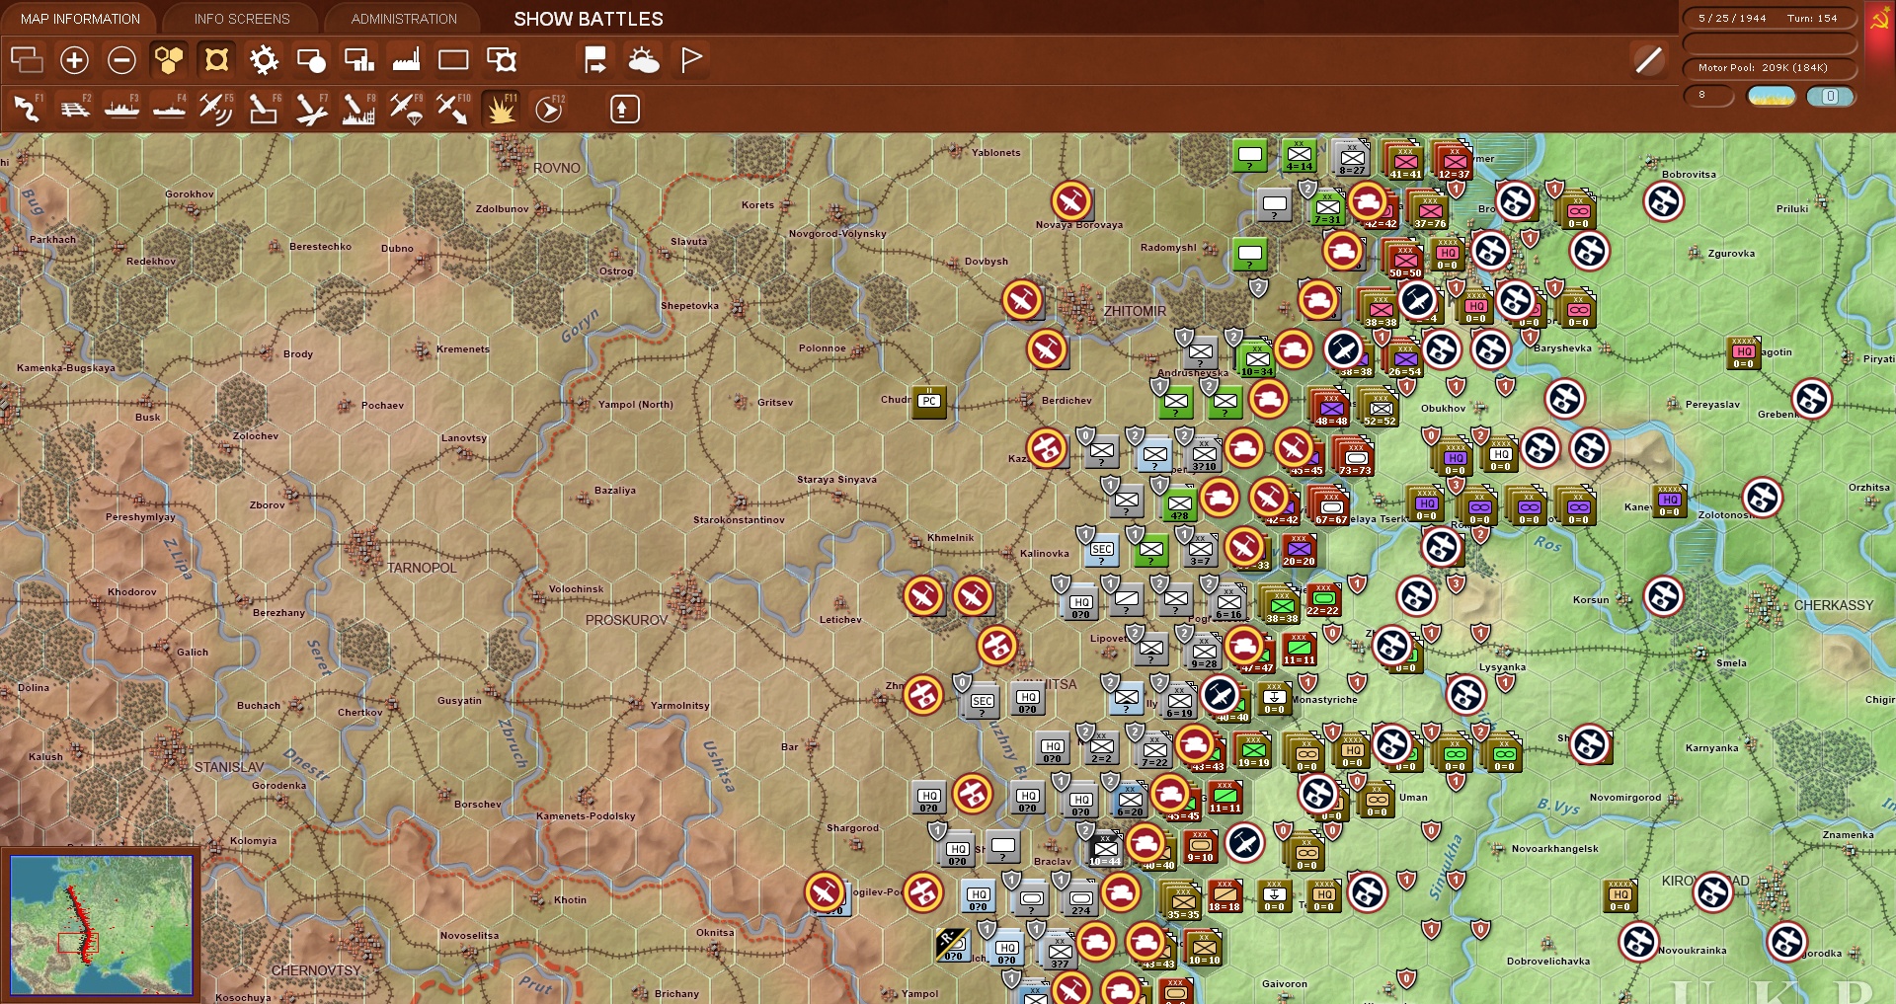Click the Motor Pool readout
Viewport: 1896px width, 1004px height.
point(1769,68)
